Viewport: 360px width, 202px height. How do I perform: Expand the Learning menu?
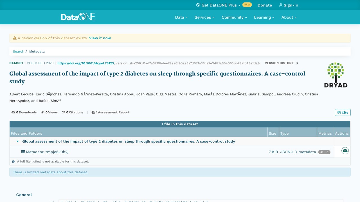click(x=264, y=17)
